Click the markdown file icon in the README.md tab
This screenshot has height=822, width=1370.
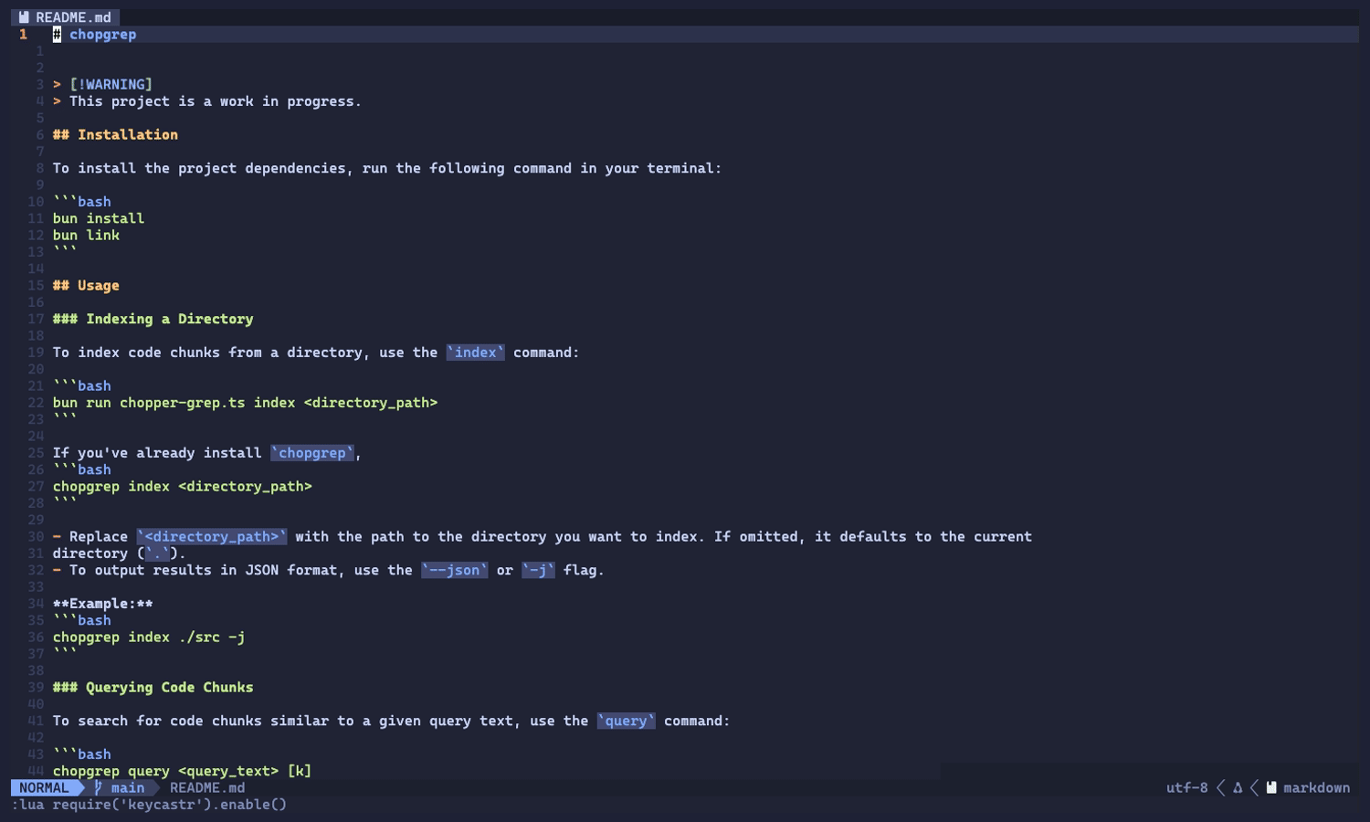(x=24, y=17)
